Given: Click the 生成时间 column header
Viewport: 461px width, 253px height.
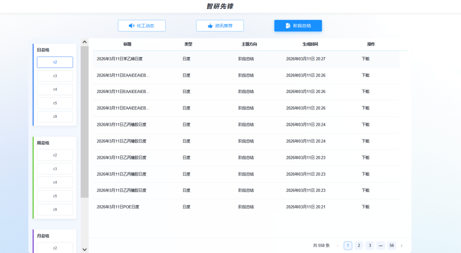Looking at the screenshot, I should (310, 44).
